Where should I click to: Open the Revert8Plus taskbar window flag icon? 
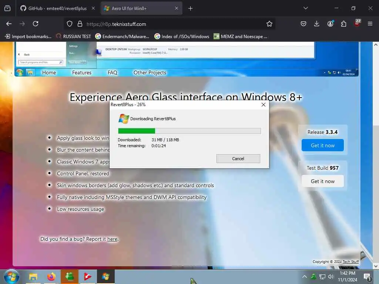click(x=105, y=277)
